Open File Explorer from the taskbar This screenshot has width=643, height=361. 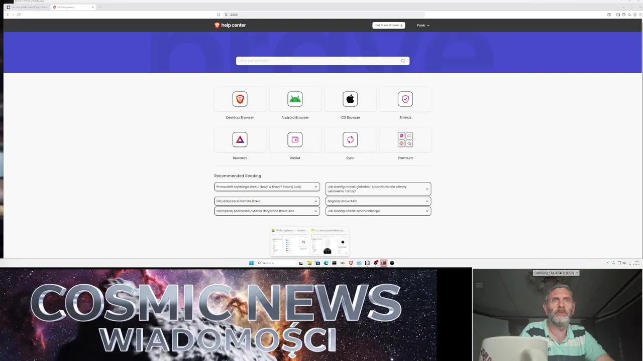coord(309,263)
